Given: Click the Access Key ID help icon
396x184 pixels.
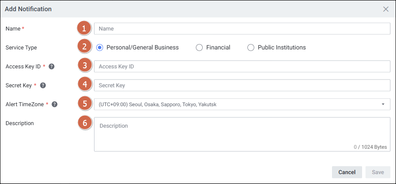Looking at the screenshot, I should 52,67.
